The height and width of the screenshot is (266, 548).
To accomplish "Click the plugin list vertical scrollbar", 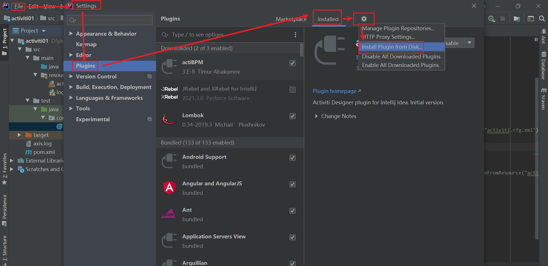I will (302, 50).
